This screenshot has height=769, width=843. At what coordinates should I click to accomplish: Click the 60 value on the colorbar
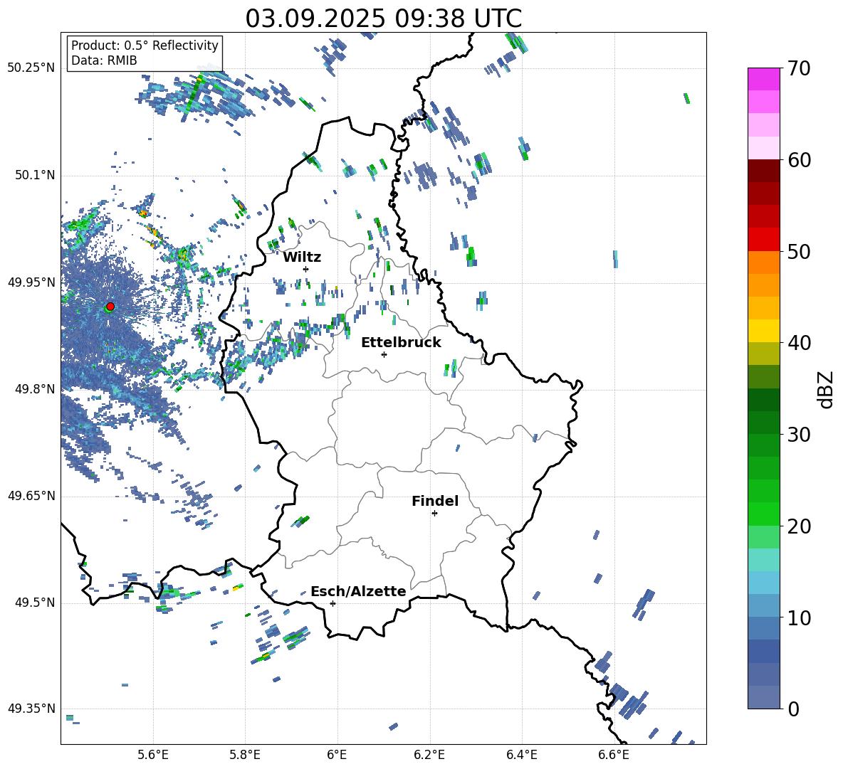(799, 160)
